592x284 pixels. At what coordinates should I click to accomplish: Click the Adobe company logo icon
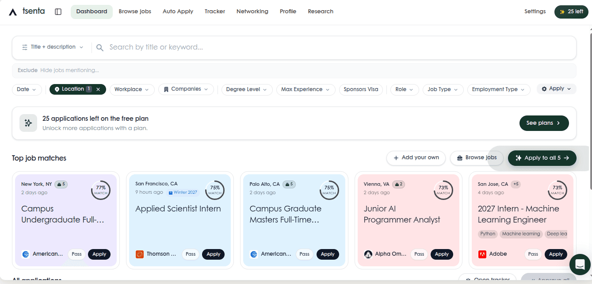pyautogui.click(x=482, y=254)
